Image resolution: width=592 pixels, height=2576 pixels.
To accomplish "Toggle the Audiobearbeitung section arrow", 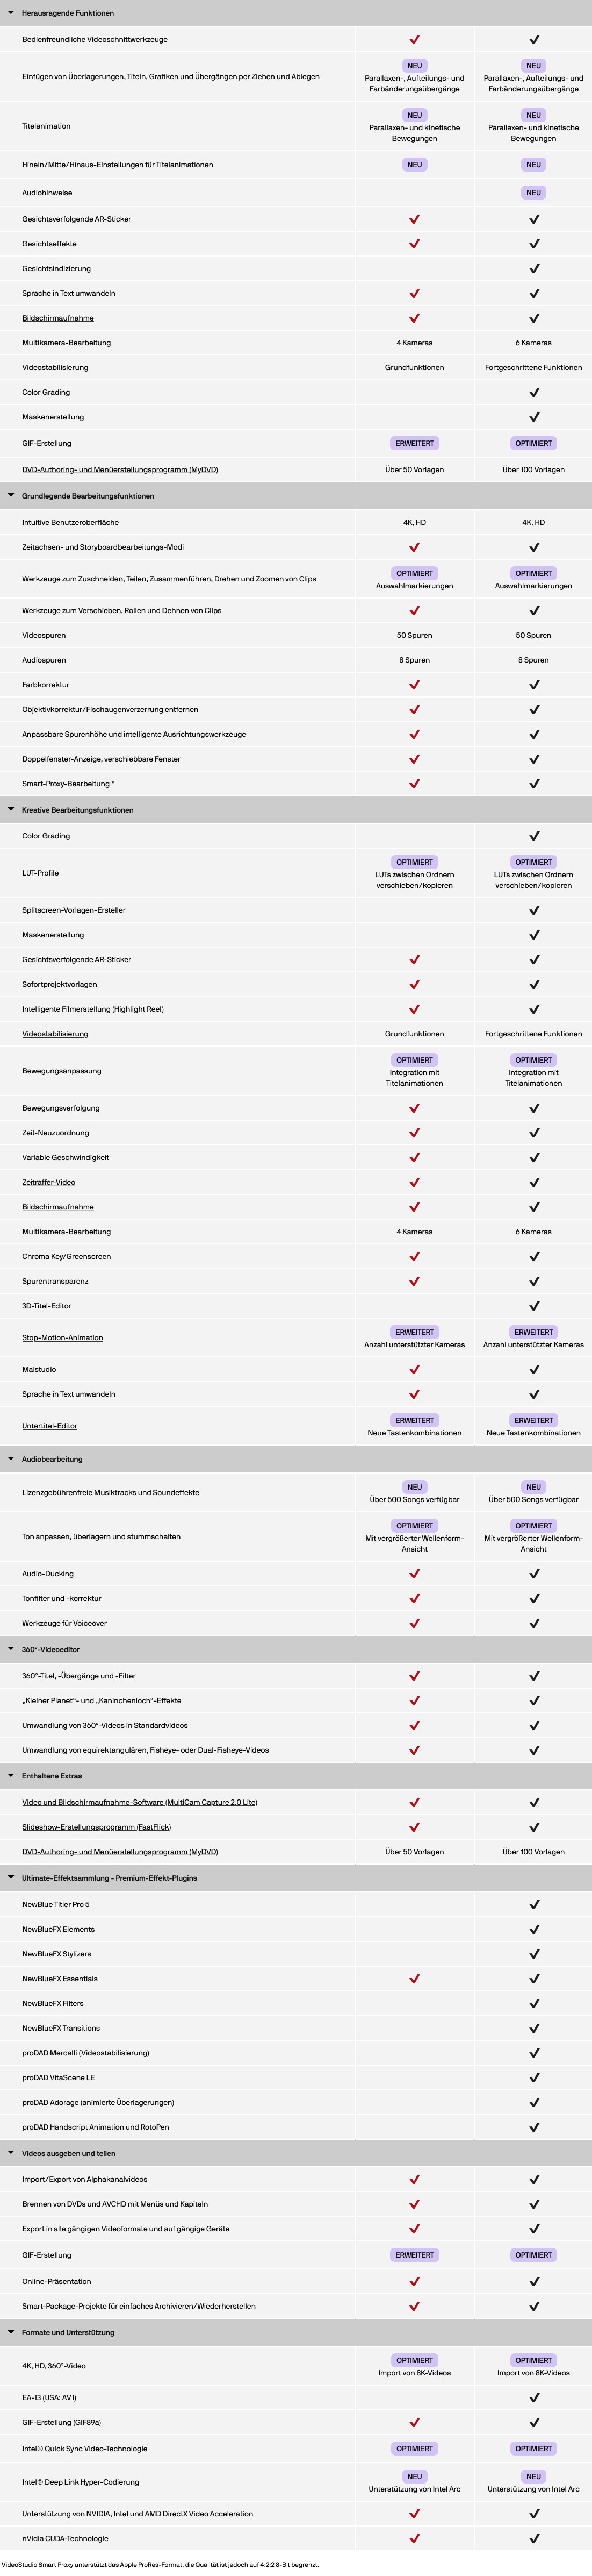I will (x=11, y=1459).
